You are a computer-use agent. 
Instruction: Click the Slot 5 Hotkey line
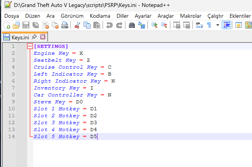point(65,137)
